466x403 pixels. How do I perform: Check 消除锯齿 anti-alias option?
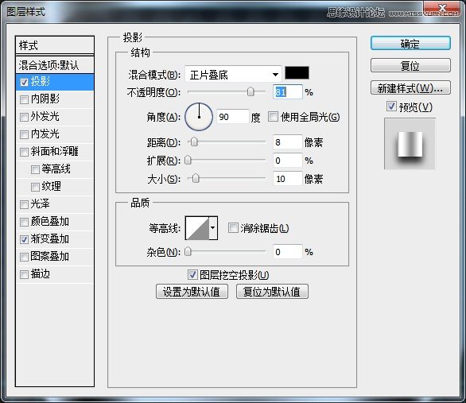point(233,228)
